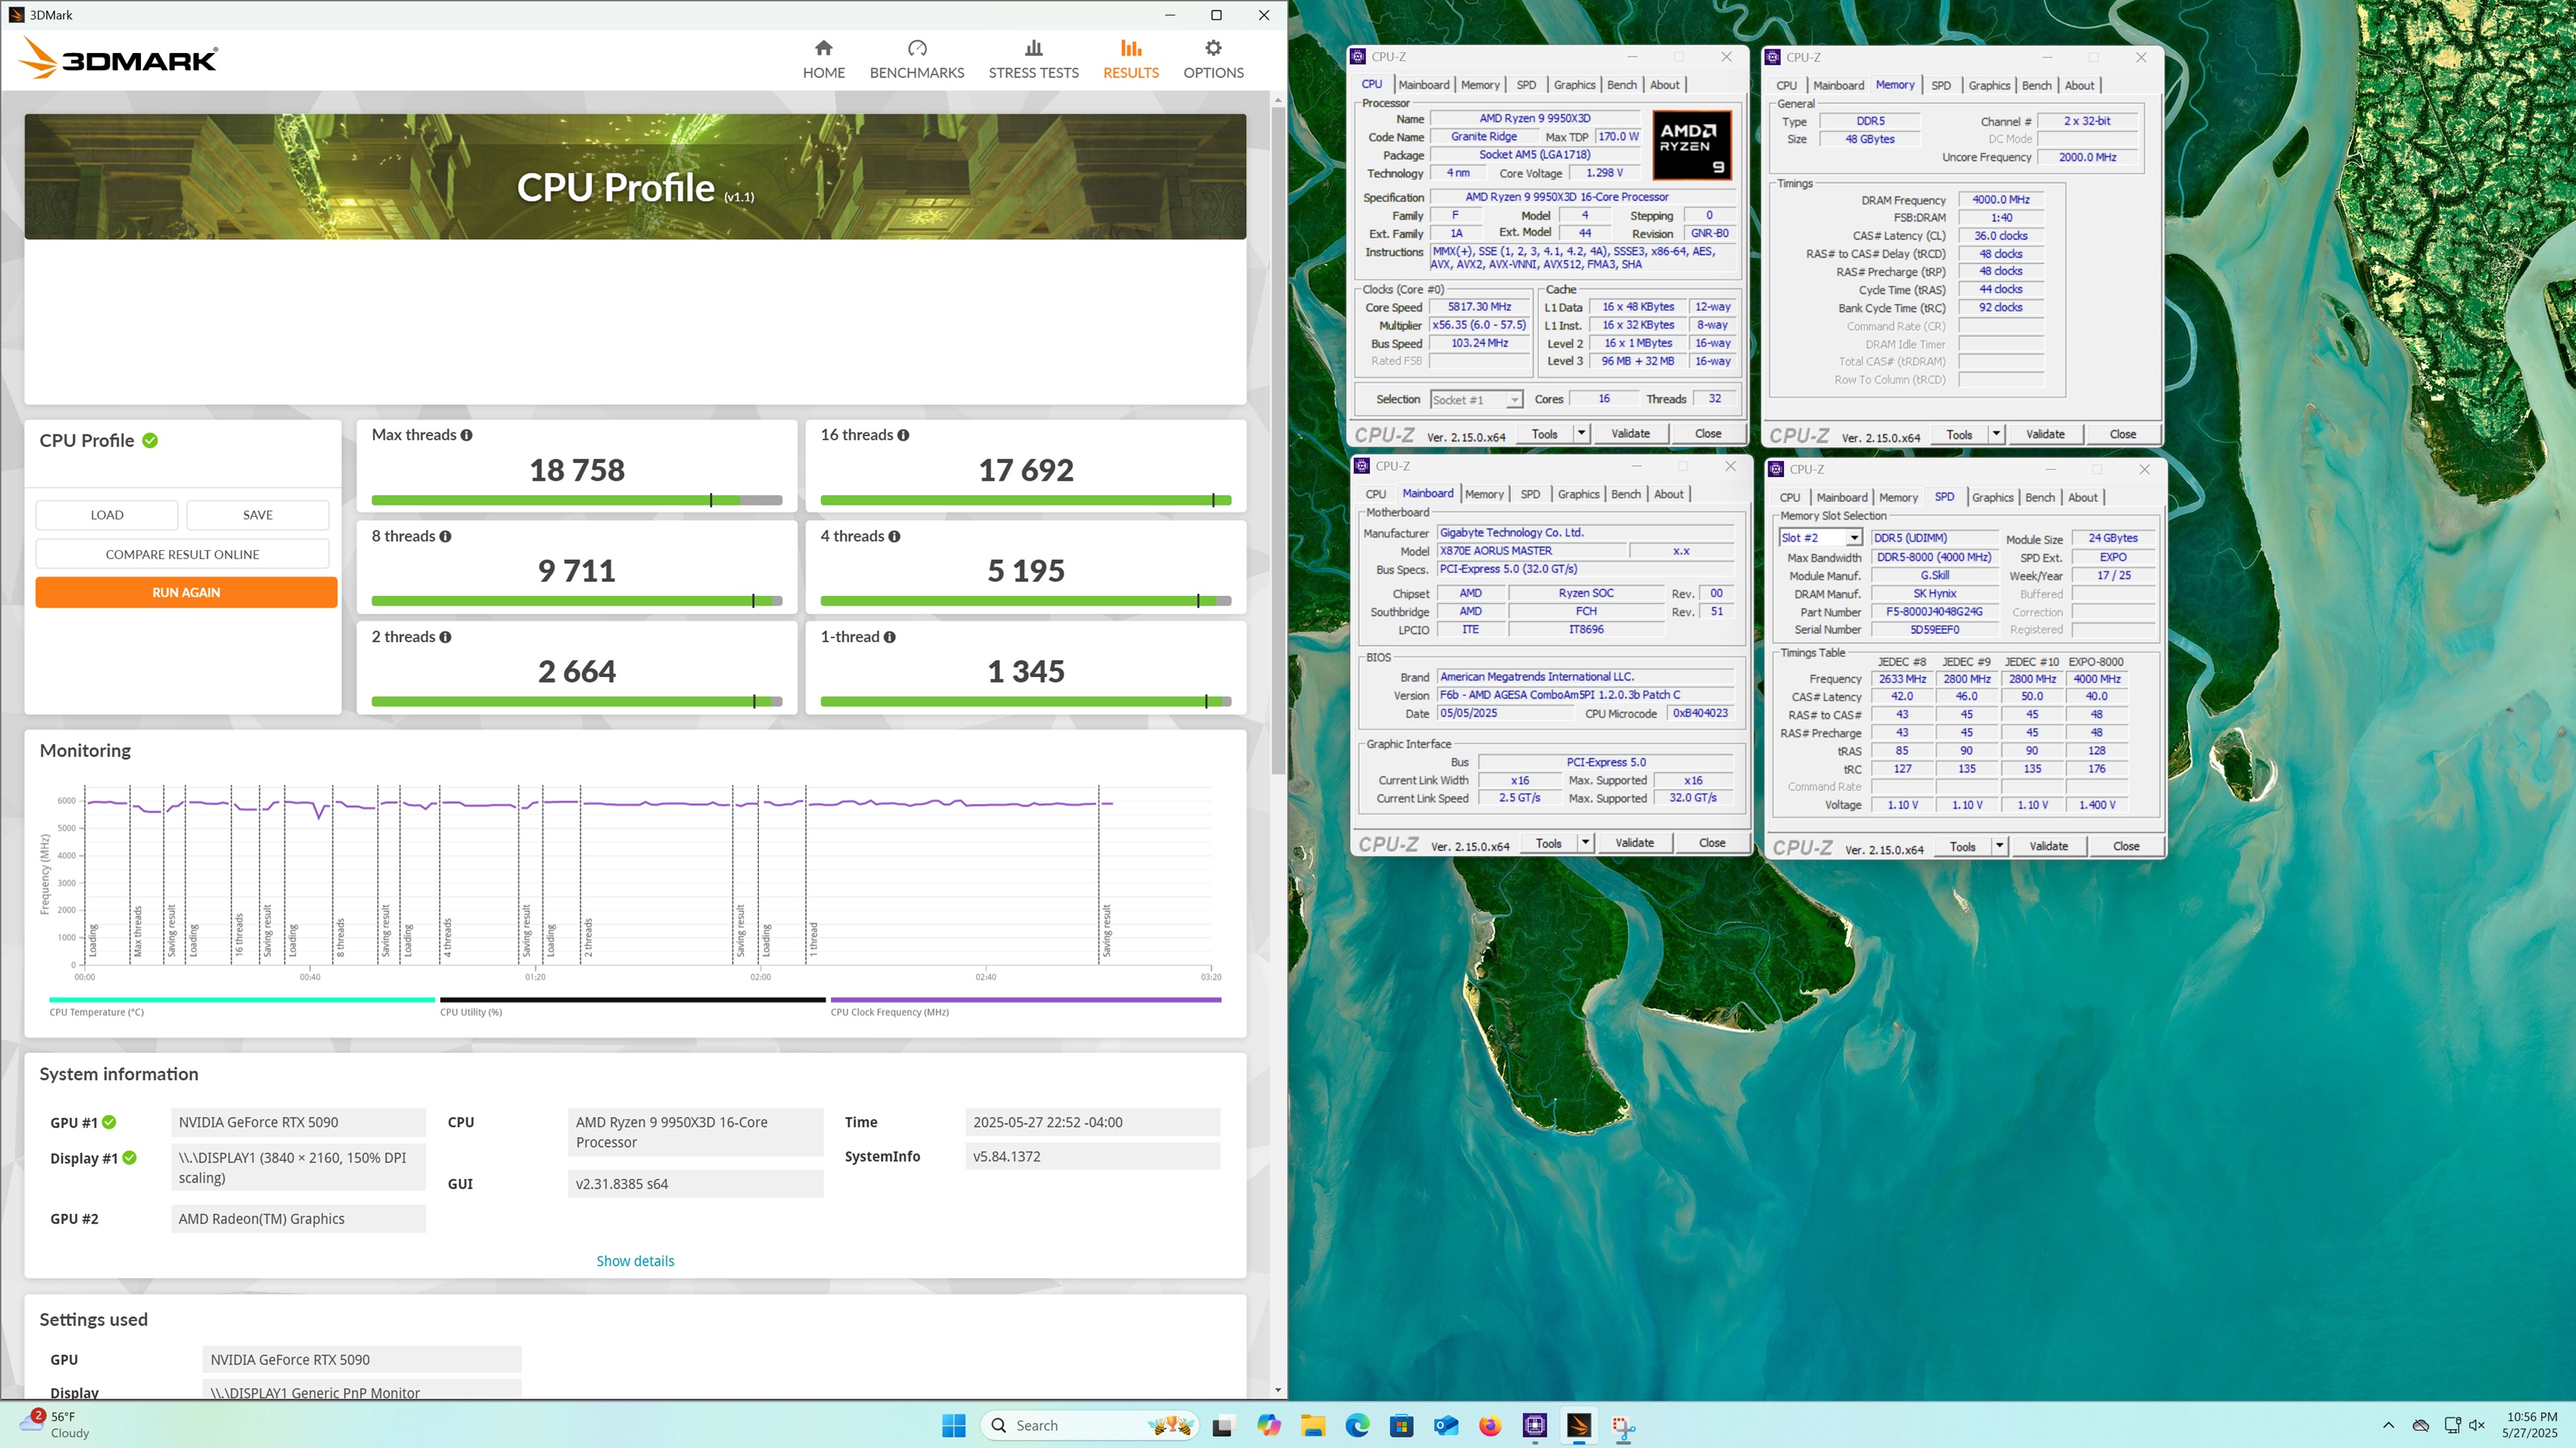Launch Copilot from the taskbar
This screenshot has height=1448, width=2576.
coord(1268,1425)
